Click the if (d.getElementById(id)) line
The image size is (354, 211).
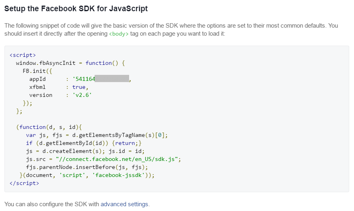coord(84,143)
